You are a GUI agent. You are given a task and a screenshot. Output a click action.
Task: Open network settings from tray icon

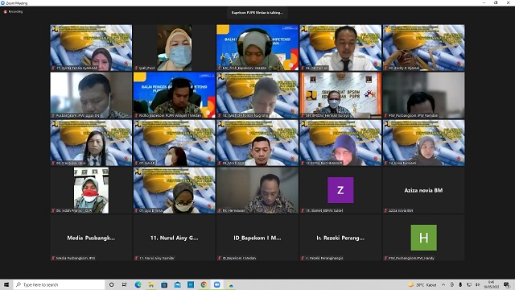click(468, 284)
